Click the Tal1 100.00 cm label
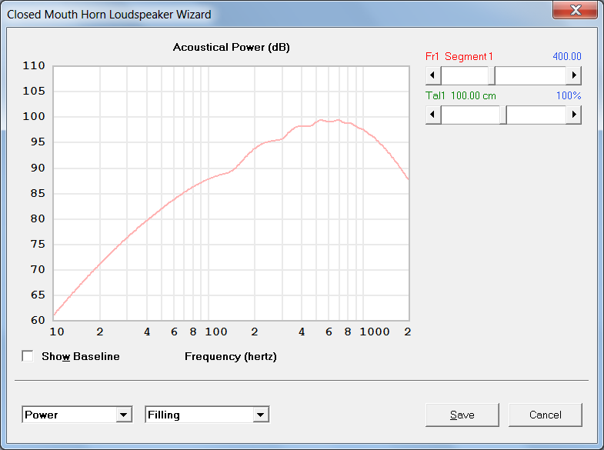 click(461, 95)
